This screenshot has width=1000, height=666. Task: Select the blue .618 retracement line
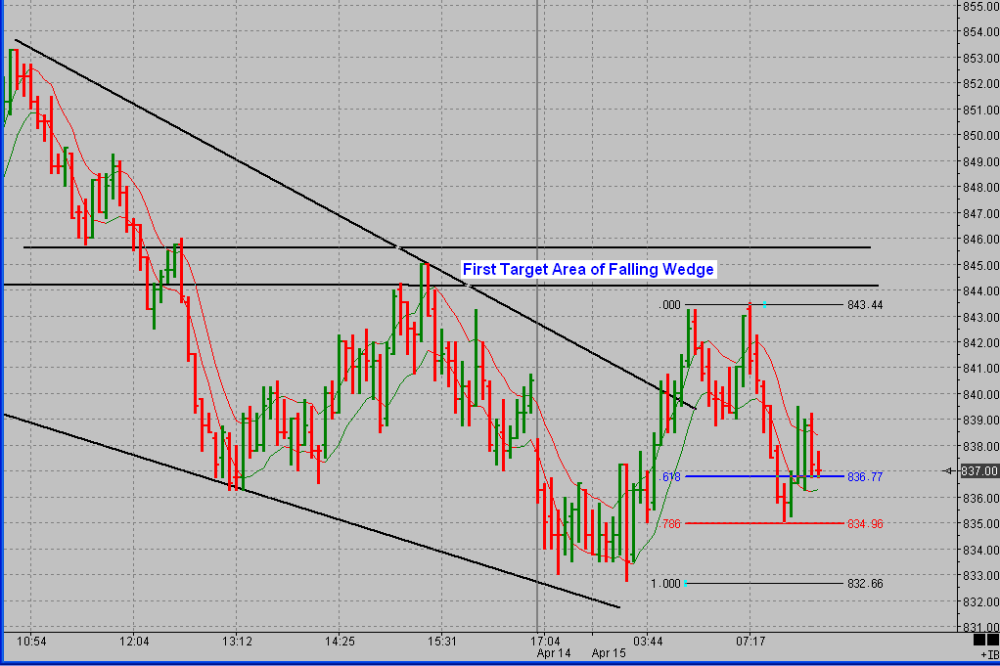[x=764, y=476]
